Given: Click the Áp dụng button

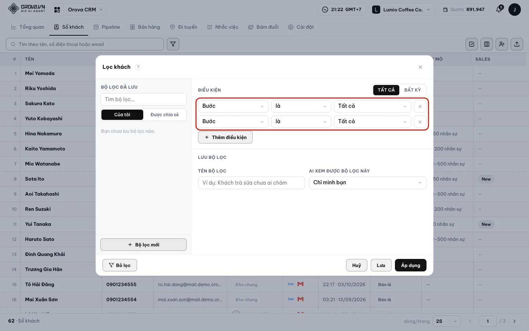Looking at the screenshot, I should [411, 265].
